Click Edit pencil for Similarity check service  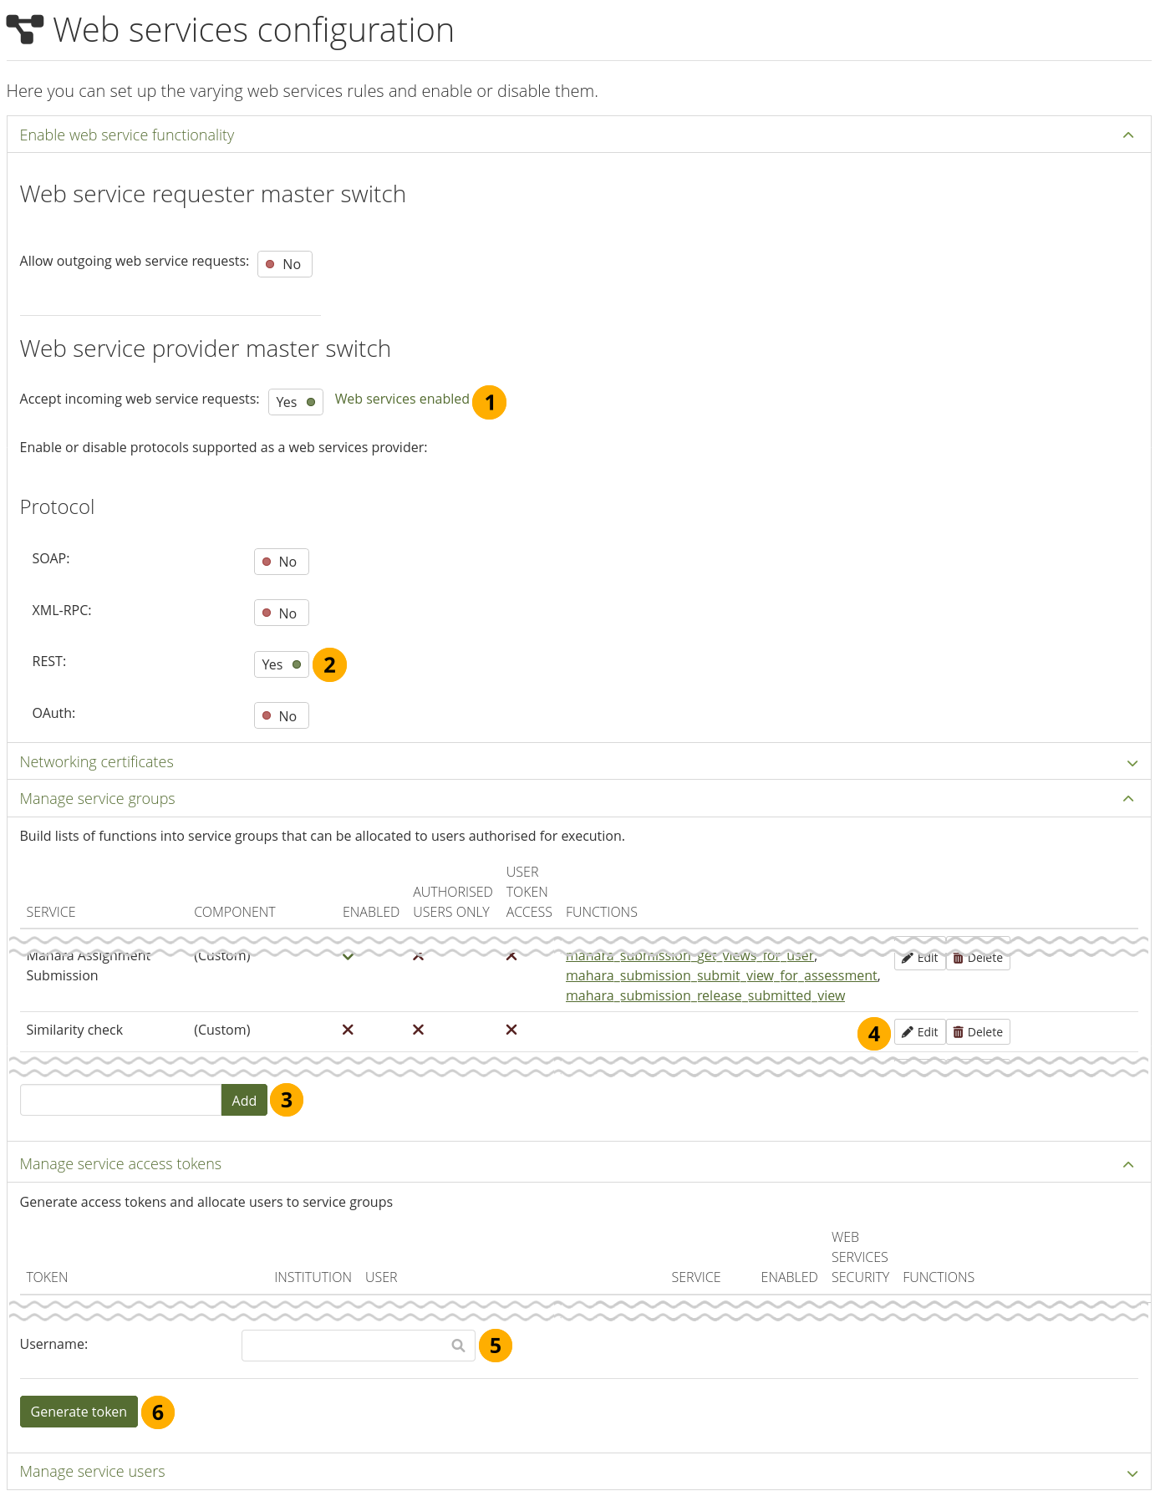coord(919,1032)
